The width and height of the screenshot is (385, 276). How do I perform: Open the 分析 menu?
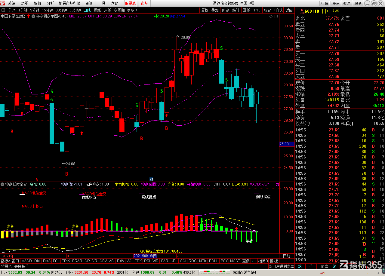pos(51,3)
